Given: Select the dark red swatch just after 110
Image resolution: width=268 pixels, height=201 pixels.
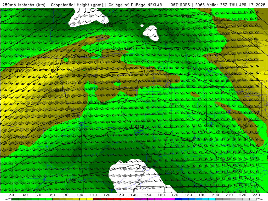Looking at the screenshot, I should pyautogui.click(x=96, y=199).
